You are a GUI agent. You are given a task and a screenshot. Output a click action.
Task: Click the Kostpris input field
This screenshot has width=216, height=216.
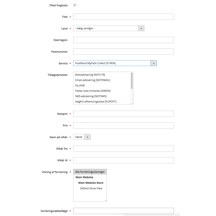[x=123, y=114]
